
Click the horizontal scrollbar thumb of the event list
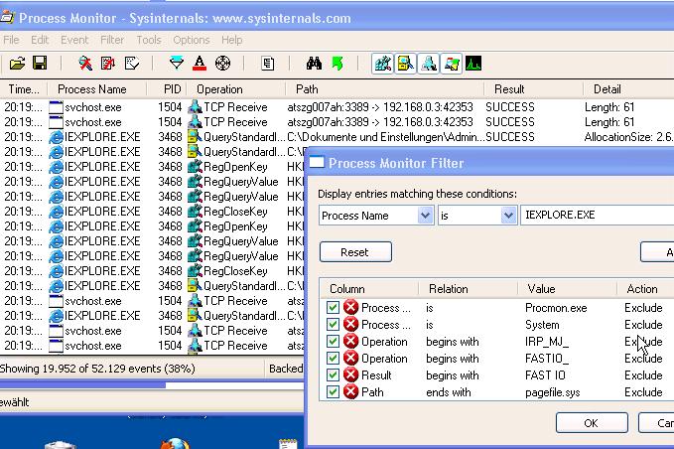[x=82, y=384]
